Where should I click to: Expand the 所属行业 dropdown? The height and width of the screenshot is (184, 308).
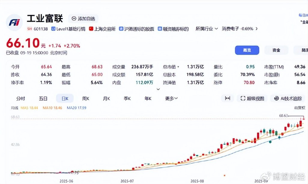pos(207,29)
